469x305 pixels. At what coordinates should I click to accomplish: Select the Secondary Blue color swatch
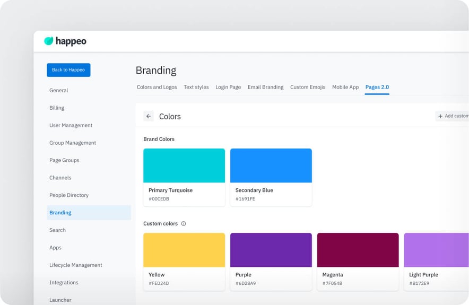(271, 165)
